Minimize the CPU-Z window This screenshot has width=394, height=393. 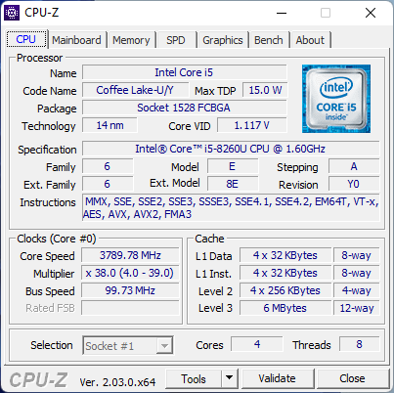(x=282, y=13)
